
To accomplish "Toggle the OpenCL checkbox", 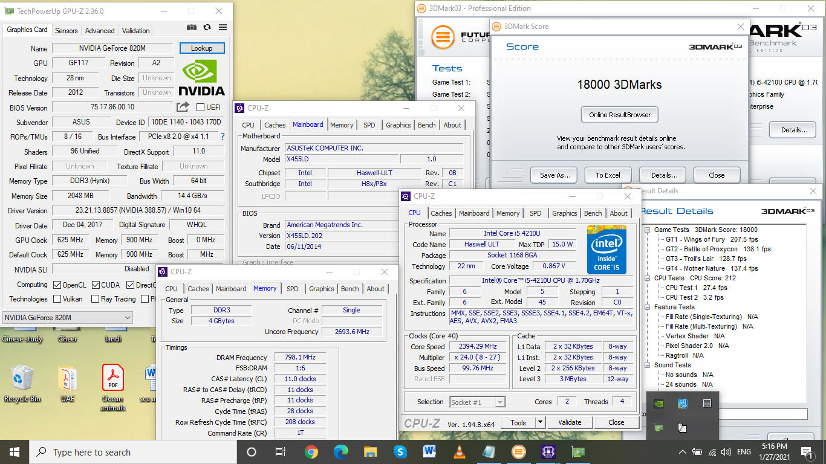I will tap(57, 285).
